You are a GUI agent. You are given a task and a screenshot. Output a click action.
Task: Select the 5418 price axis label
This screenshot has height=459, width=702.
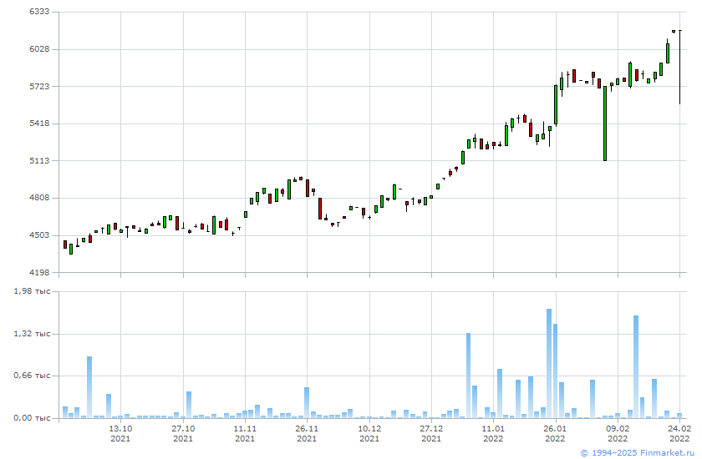pyautogui.click(x=39, y=123)
